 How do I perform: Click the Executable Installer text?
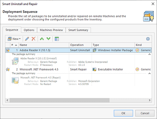tap(110, 69)
